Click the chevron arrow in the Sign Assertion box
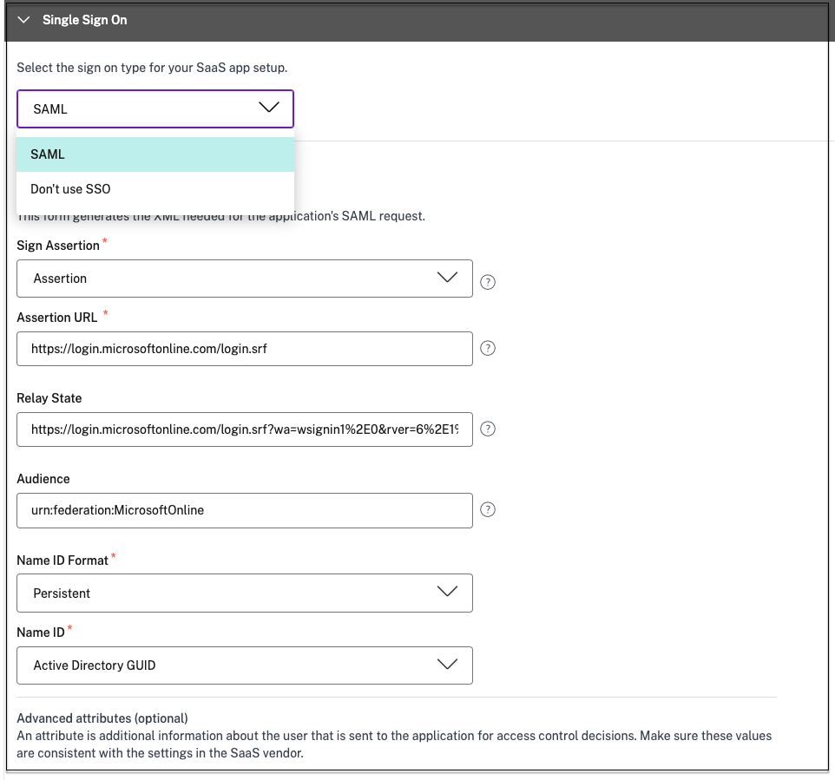 (x=447, y=278)
